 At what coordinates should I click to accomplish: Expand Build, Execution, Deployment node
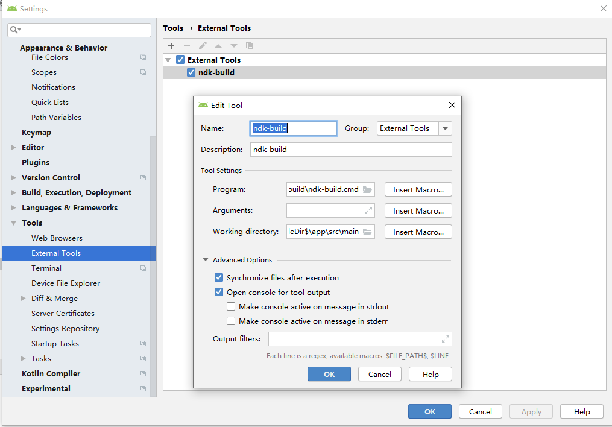click(14, 193)
